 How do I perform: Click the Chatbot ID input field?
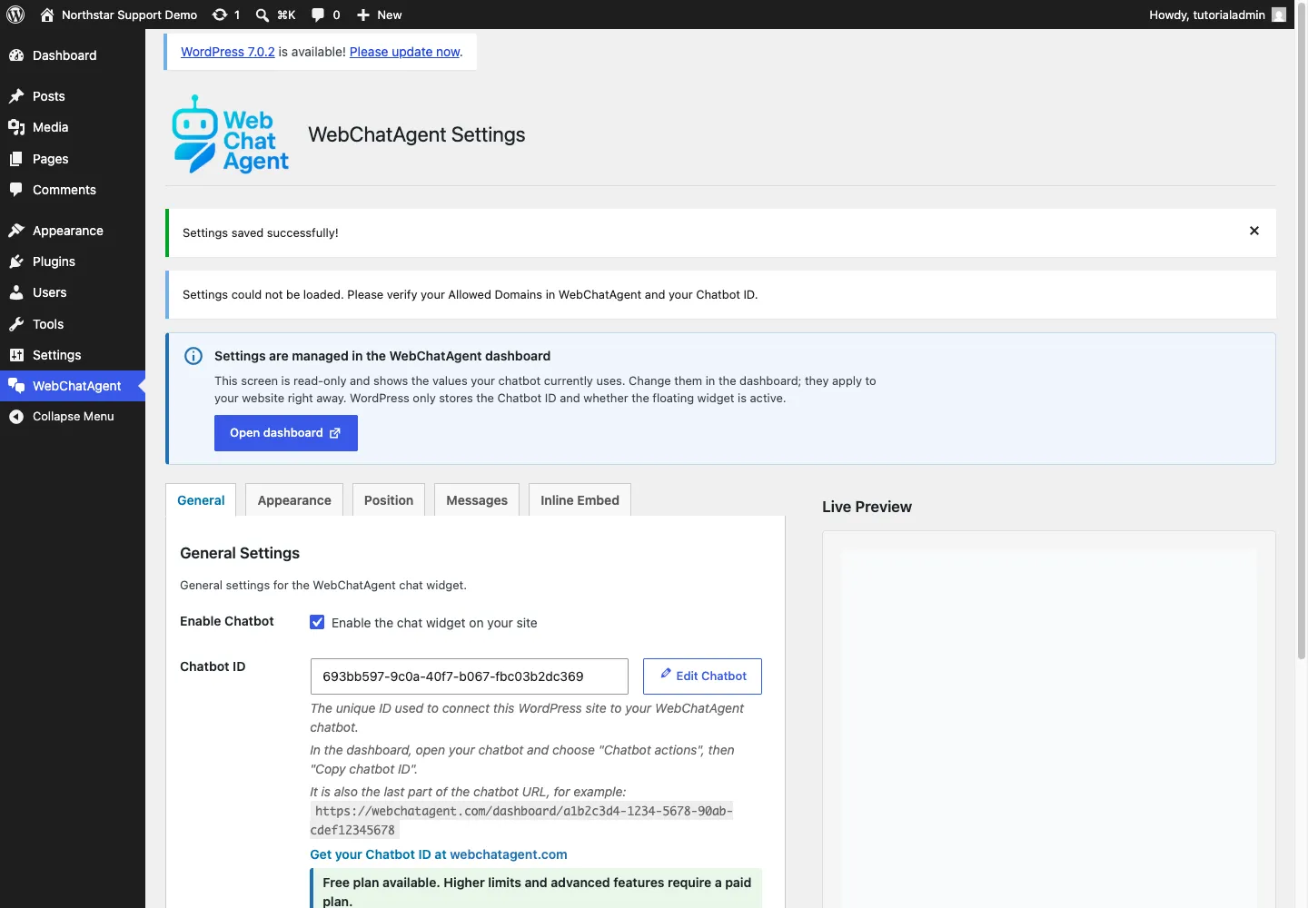470,676
